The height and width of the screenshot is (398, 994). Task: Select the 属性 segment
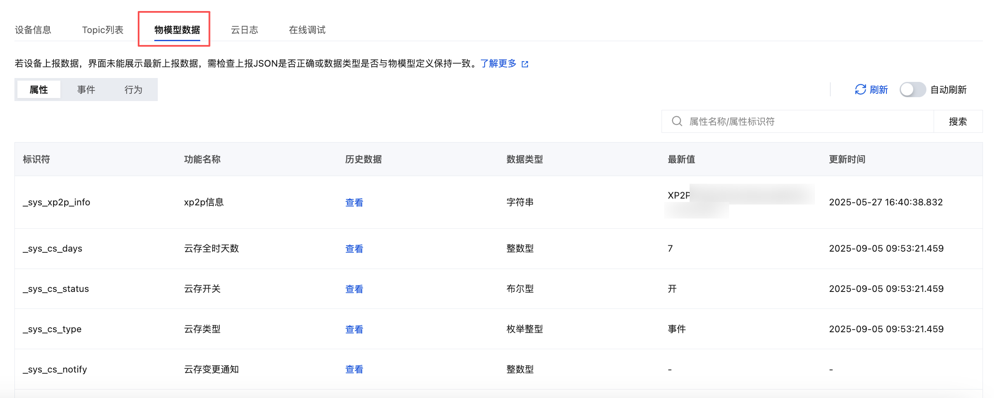click(x=39, y=90)
